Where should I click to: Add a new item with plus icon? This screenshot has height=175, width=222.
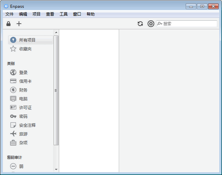click(19, 24)
